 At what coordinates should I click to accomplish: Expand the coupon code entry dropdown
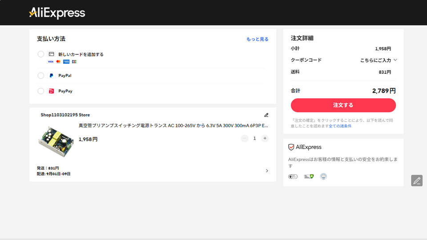tap(379, 60)
